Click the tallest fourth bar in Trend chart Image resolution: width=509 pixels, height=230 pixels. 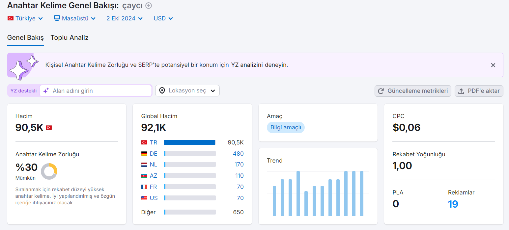point(298,193)
